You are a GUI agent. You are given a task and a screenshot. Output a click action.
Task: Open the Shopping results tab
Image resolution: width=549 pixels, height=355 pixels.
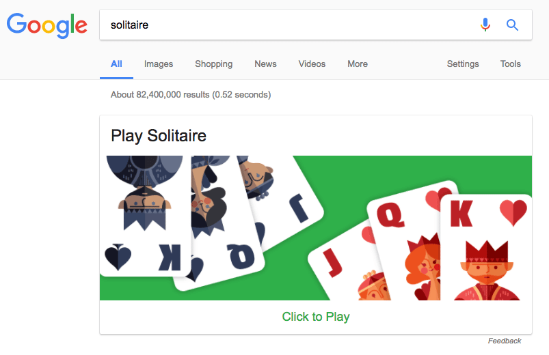[213, 64]
